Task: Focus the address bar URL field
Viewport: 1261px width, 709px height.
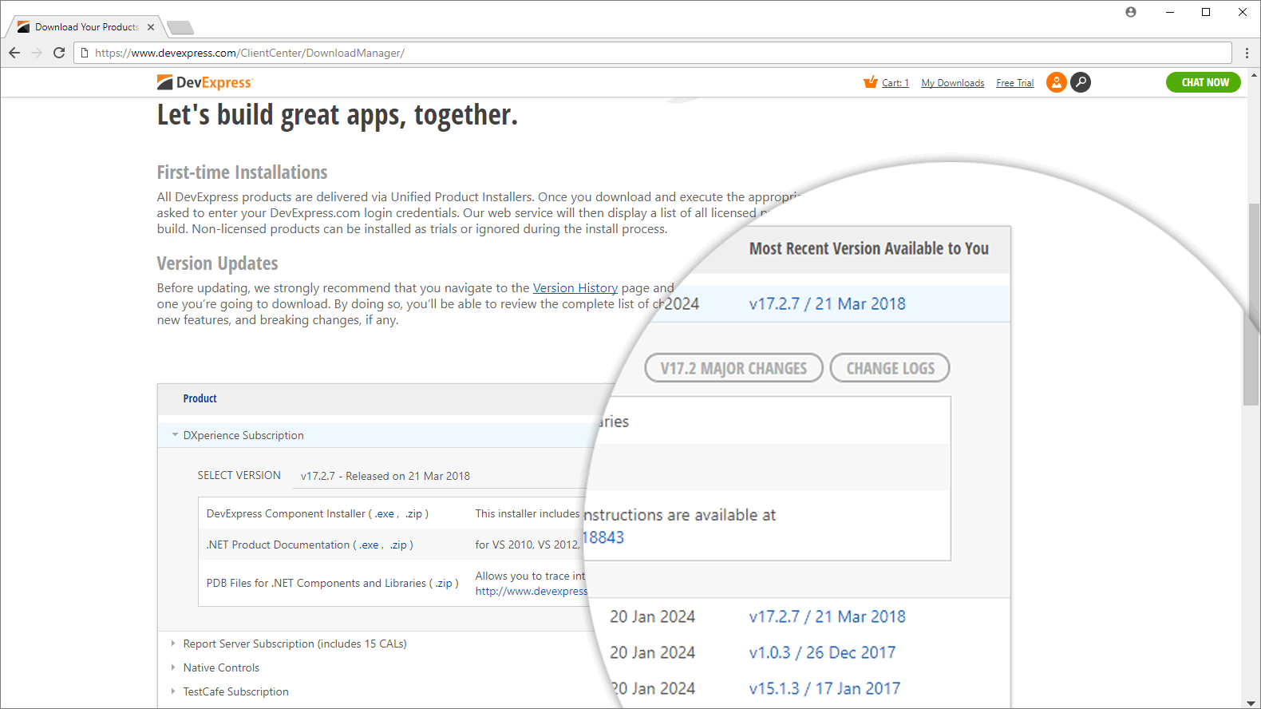Action: coord(653,53)
